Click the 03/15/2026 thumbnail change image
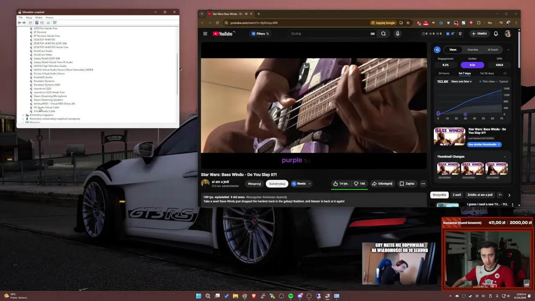 448,168
